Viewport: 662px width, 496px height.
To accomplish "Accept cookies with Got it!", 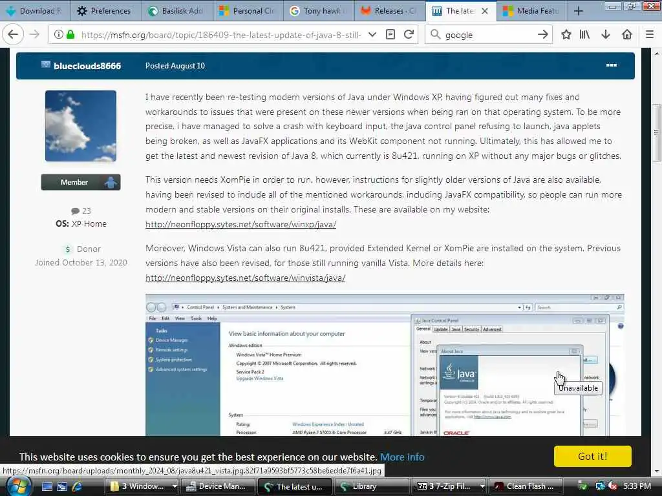I will click(x=592, y=457).
